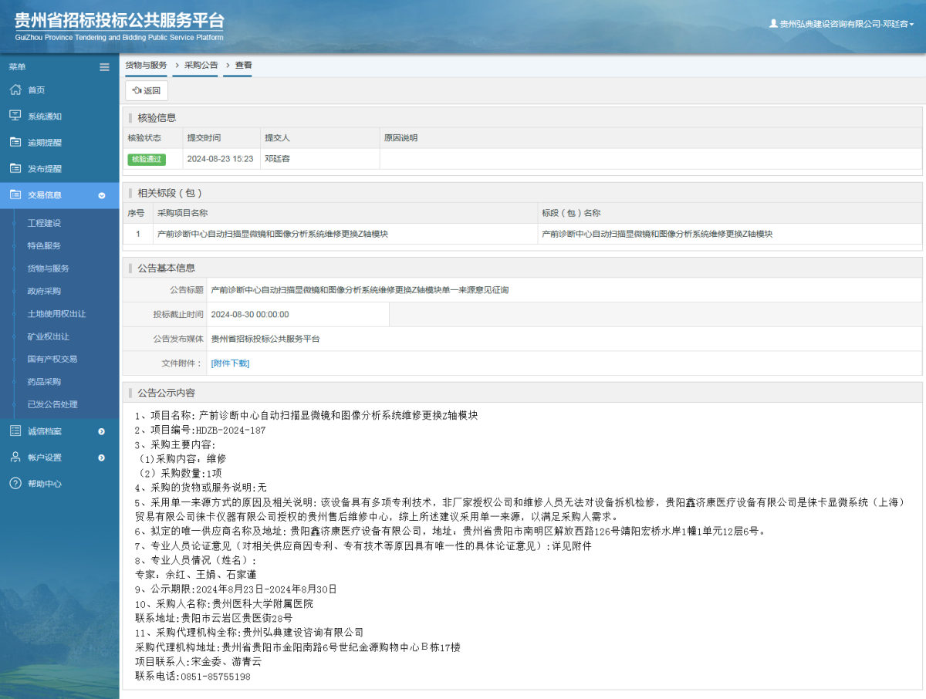The width and height of the screenshot is (926, 699).
Task: Switch to the 查看 breadcrumb tab
Action: [238, 66]
